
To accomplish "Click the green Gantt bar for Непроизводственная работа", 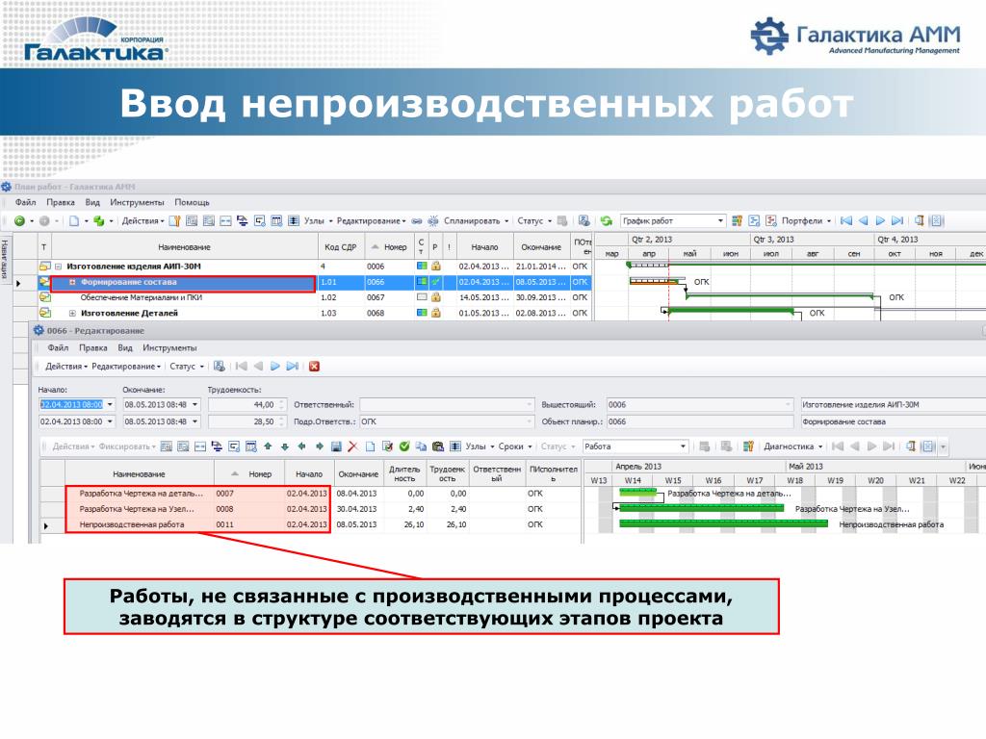I will pyautogui.click(x=723, y=524).
